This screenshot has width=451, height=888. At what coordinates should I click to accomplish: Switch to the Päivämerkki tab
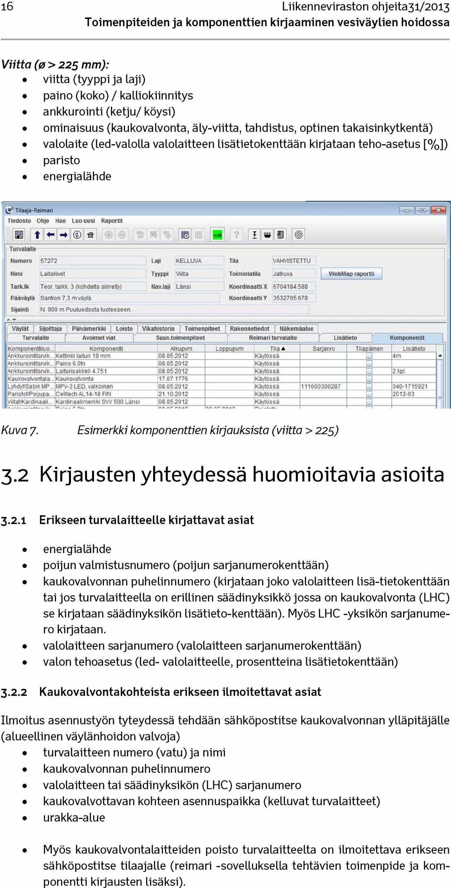click(x=89, y=329)
